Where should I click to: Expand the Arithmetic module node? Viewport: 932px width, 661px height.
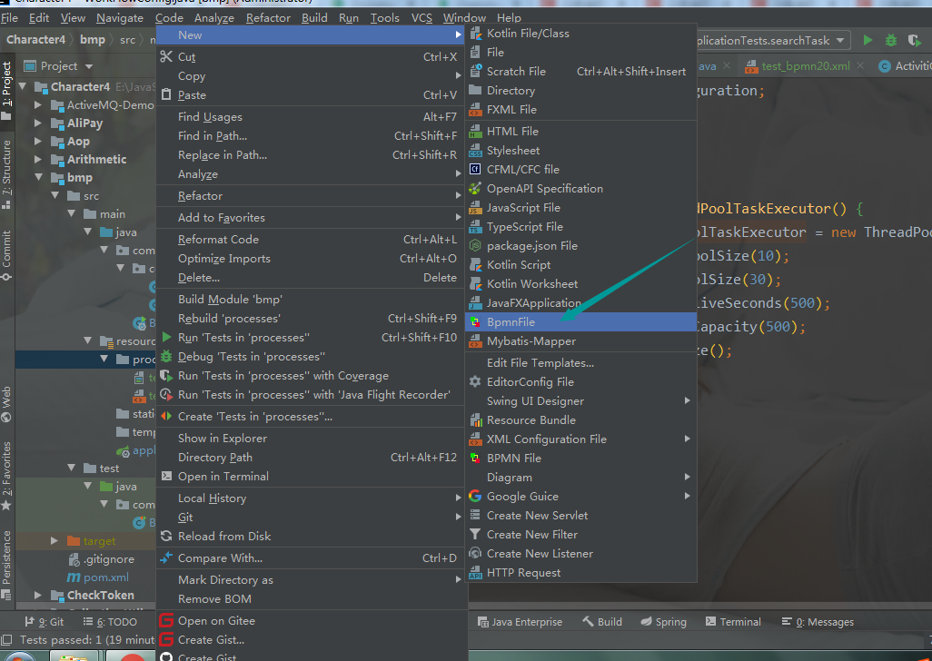(x=38, y=159)
